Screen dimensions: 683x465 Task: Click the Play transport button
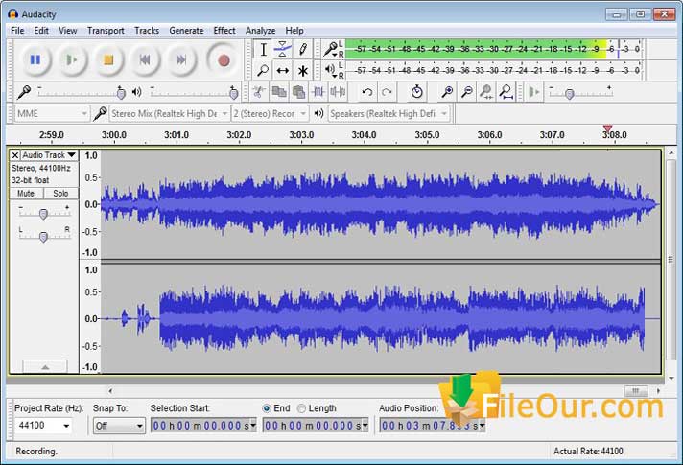point(72,59)
